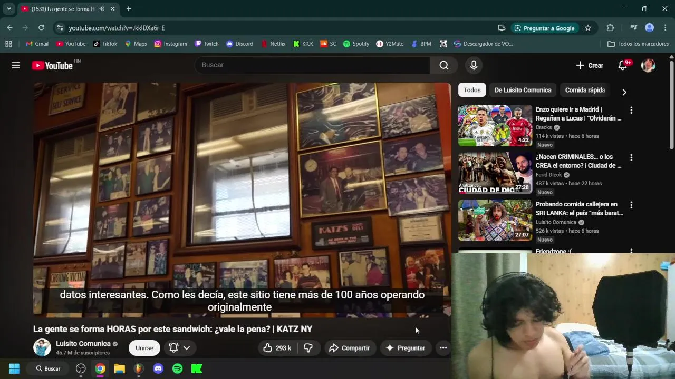Open Spotify from the taskbar
The image size is (675, 379).
(x=178, y=368)
